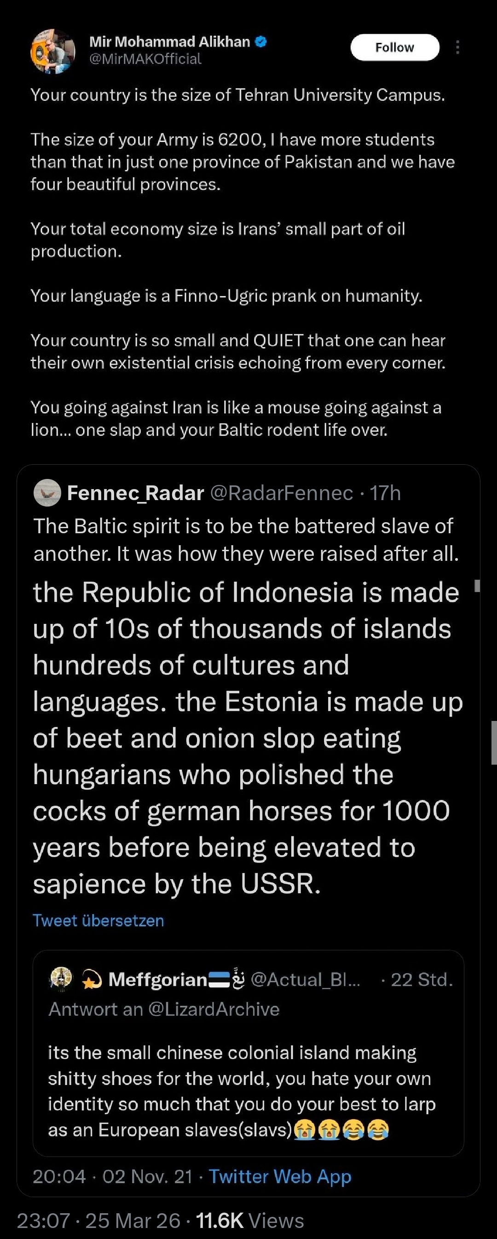Open the Fennec_Radar profile name
The width and height of the screenshot is (497, 1239).
click(x=135, y=493)
